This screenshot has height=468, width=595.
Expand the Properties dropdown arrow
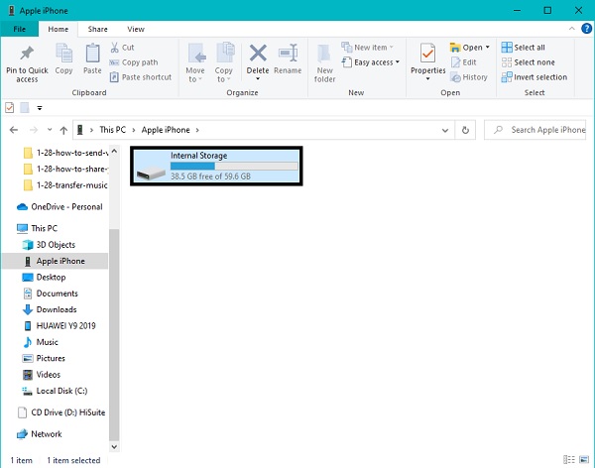(427, 79)
